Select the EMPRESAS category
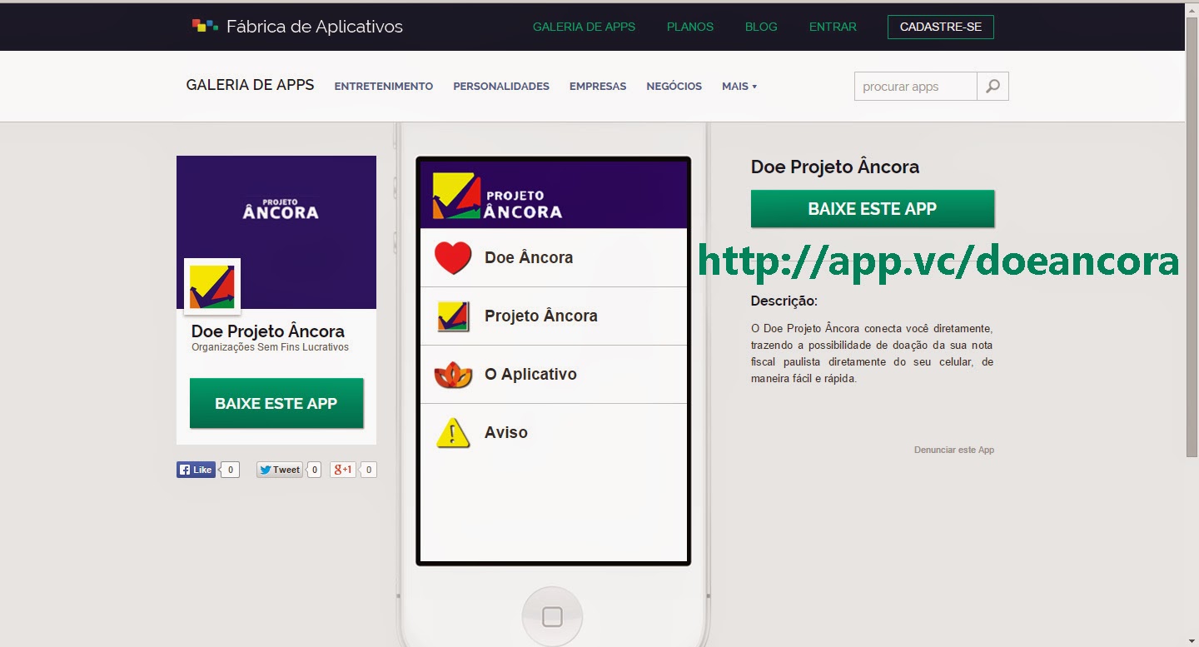1199x647 pixels. pos(598,86)
